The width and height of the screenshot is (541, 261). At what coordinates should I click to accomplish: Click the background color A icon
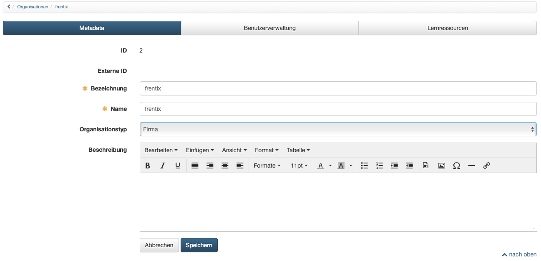(x=341, y=166)
